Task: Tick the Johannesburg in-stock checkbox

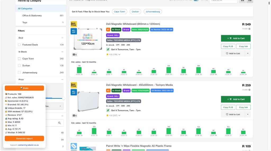Action: [19, 73]
